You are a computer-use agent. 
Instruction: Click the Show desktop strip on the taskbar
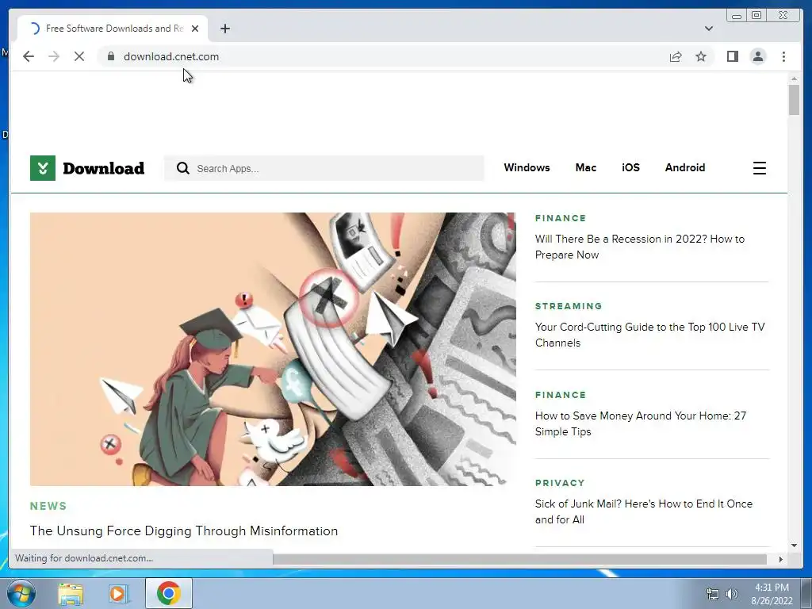click(x=806, y=593)
